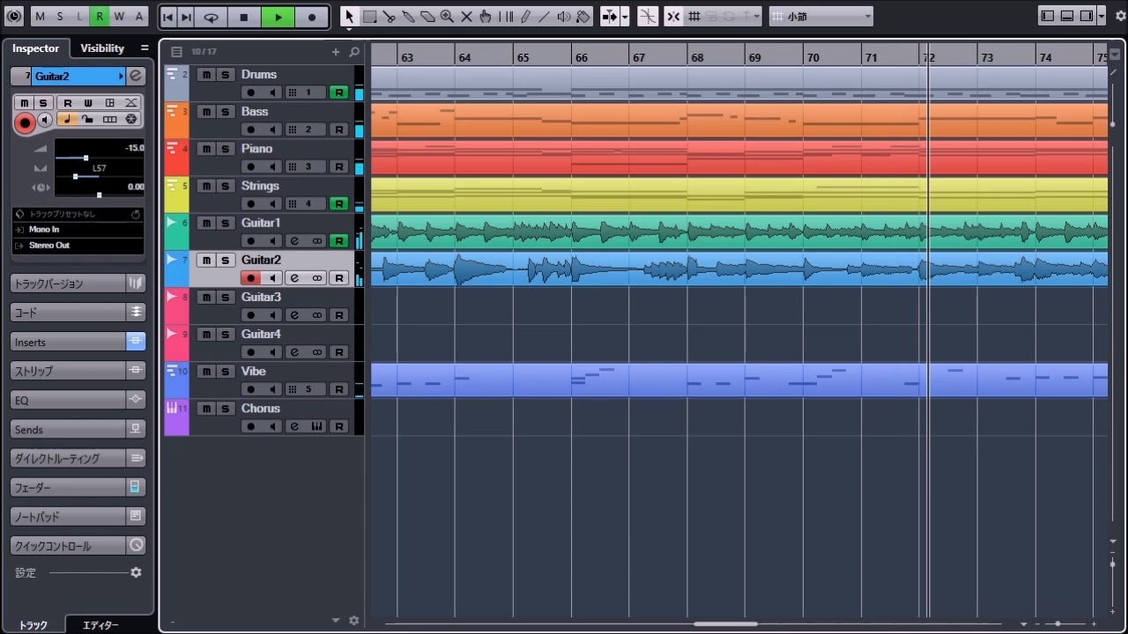Open the Auto-Scroll options dropdown arrow
This screenshot has width=1128, height=634.
625,17
